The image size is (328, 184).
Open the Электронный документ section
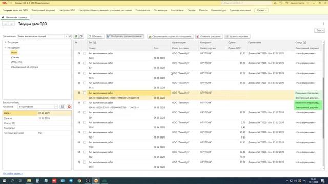pos(43,10)
